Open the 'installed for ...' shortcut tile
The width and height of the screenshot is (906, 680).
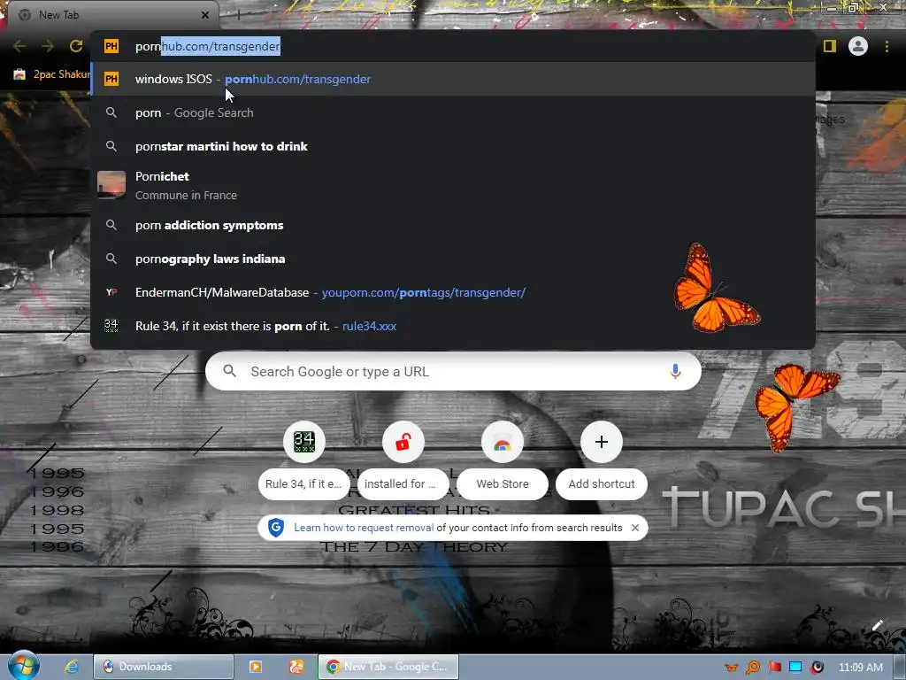(x=403, y=460)
